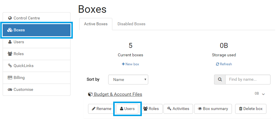Click the Boxes cubes icon in sidebar
The width and height of the screenshot is (279, 119).
pyautogui.click(x=10, y=30)
